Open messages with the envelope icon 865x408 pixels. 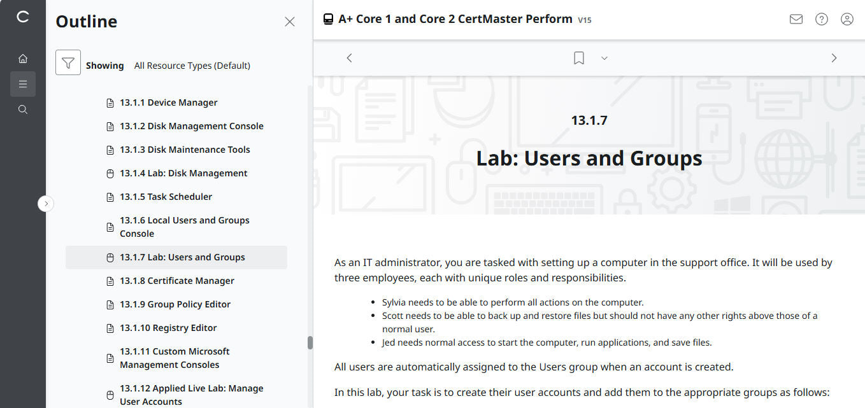pyautogui.click(x=796, y=19)
